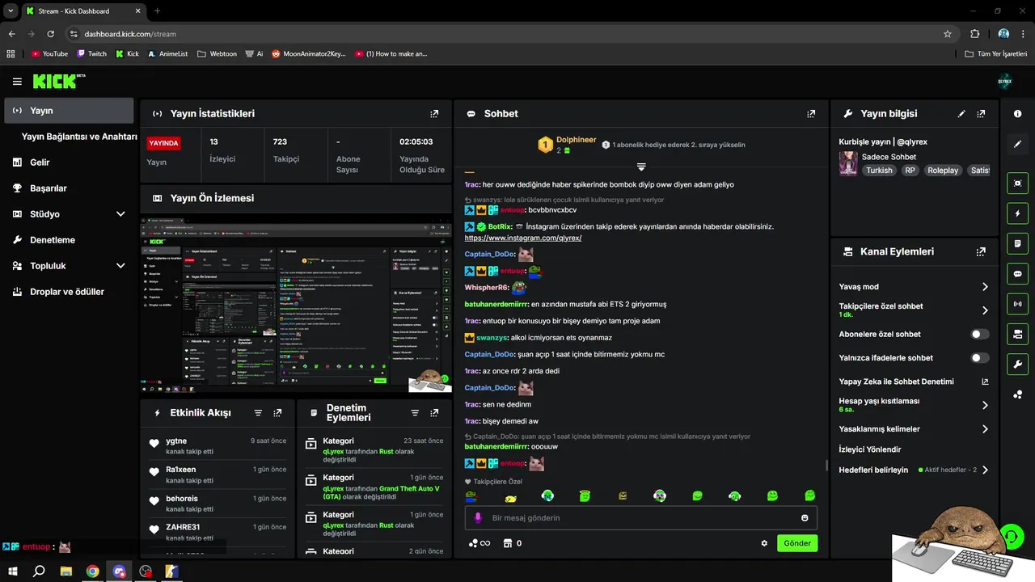Collapse the chat leaderboard arrow under Dolphineer
This screenshot has height=582, width=1035.
[x=640, y=167]
